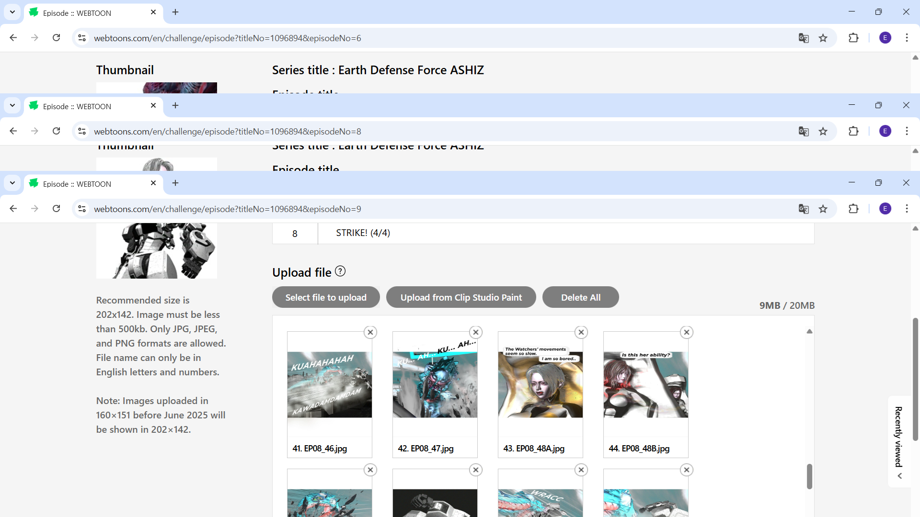Open Extensions in the episodeNo=9 window
Screen dimensions: 920x517
point(853,209)
